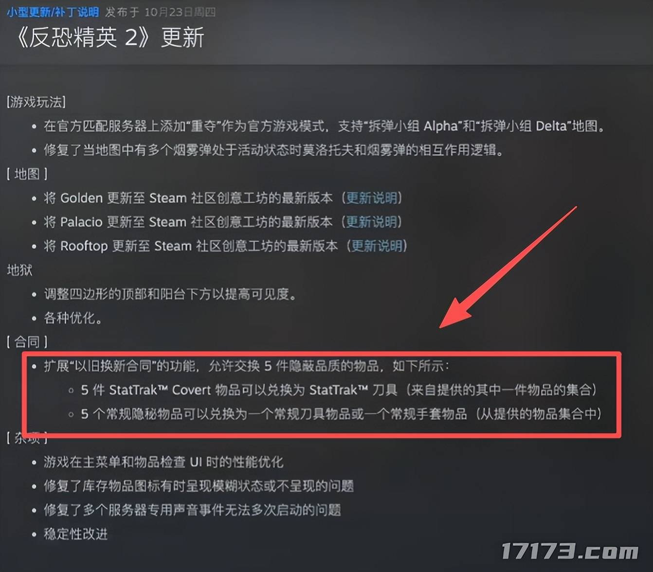This screenshot has height=572, width=653.
Task: Click the 各种优化 bullet item
Action: point(73,318)
